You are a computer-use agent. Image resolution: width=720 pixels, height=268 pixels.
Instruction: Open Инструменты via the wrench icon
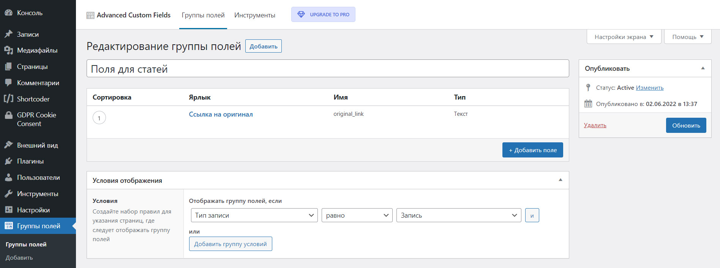pyautogui.click(x=8, y=194)
